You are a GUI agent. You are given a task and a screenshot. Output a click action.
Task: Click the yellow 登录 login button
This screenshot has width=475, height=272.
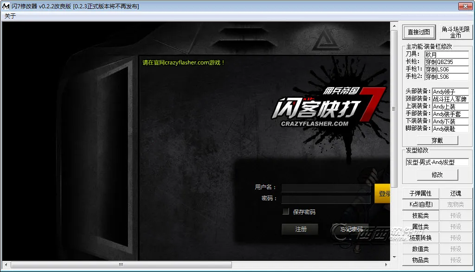point(383,194)
